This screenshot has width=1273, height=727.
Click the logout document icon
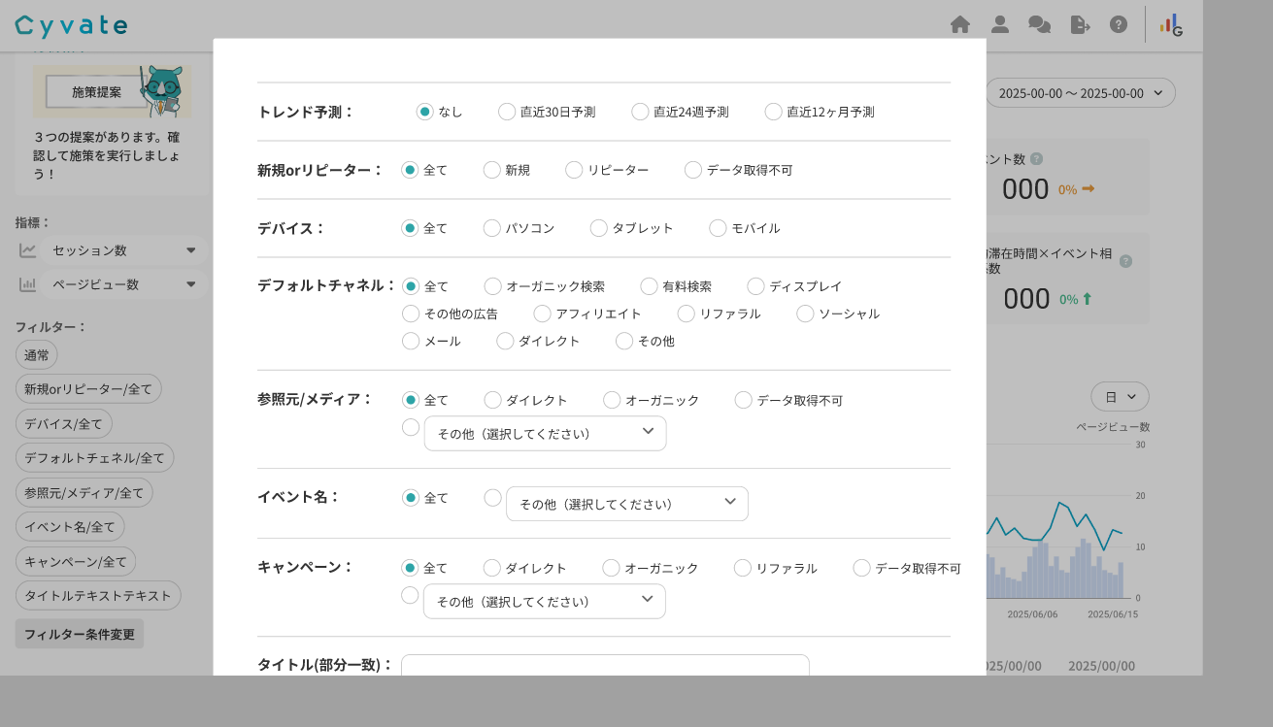coord(1080,24)
